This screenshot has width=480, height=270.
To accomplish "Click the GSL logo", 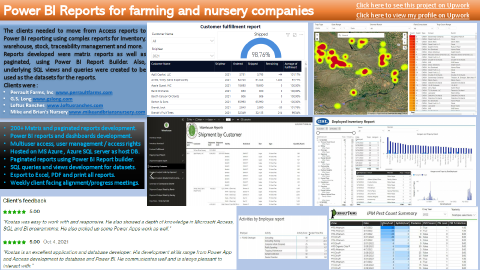I will click(x=322, y=121).
